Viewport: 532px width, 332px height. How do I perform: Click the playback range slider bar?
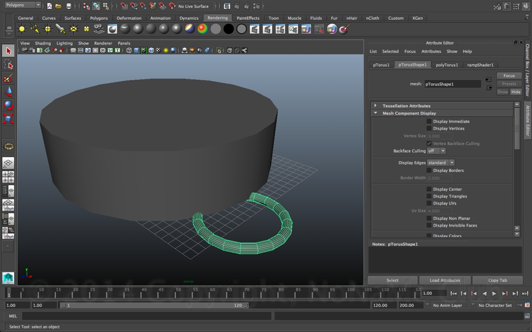click(x=153, y=305)
